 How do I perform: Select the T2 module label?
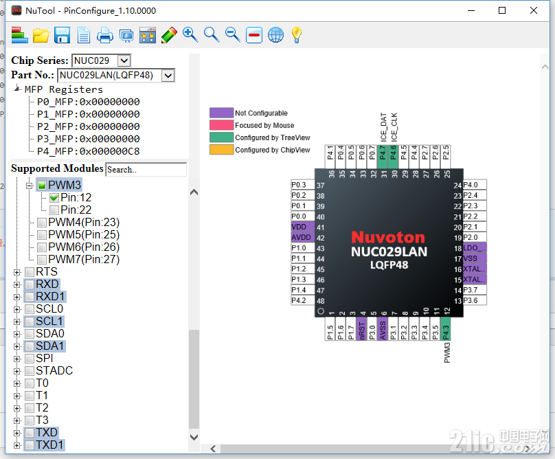click(x=42, y=408)
